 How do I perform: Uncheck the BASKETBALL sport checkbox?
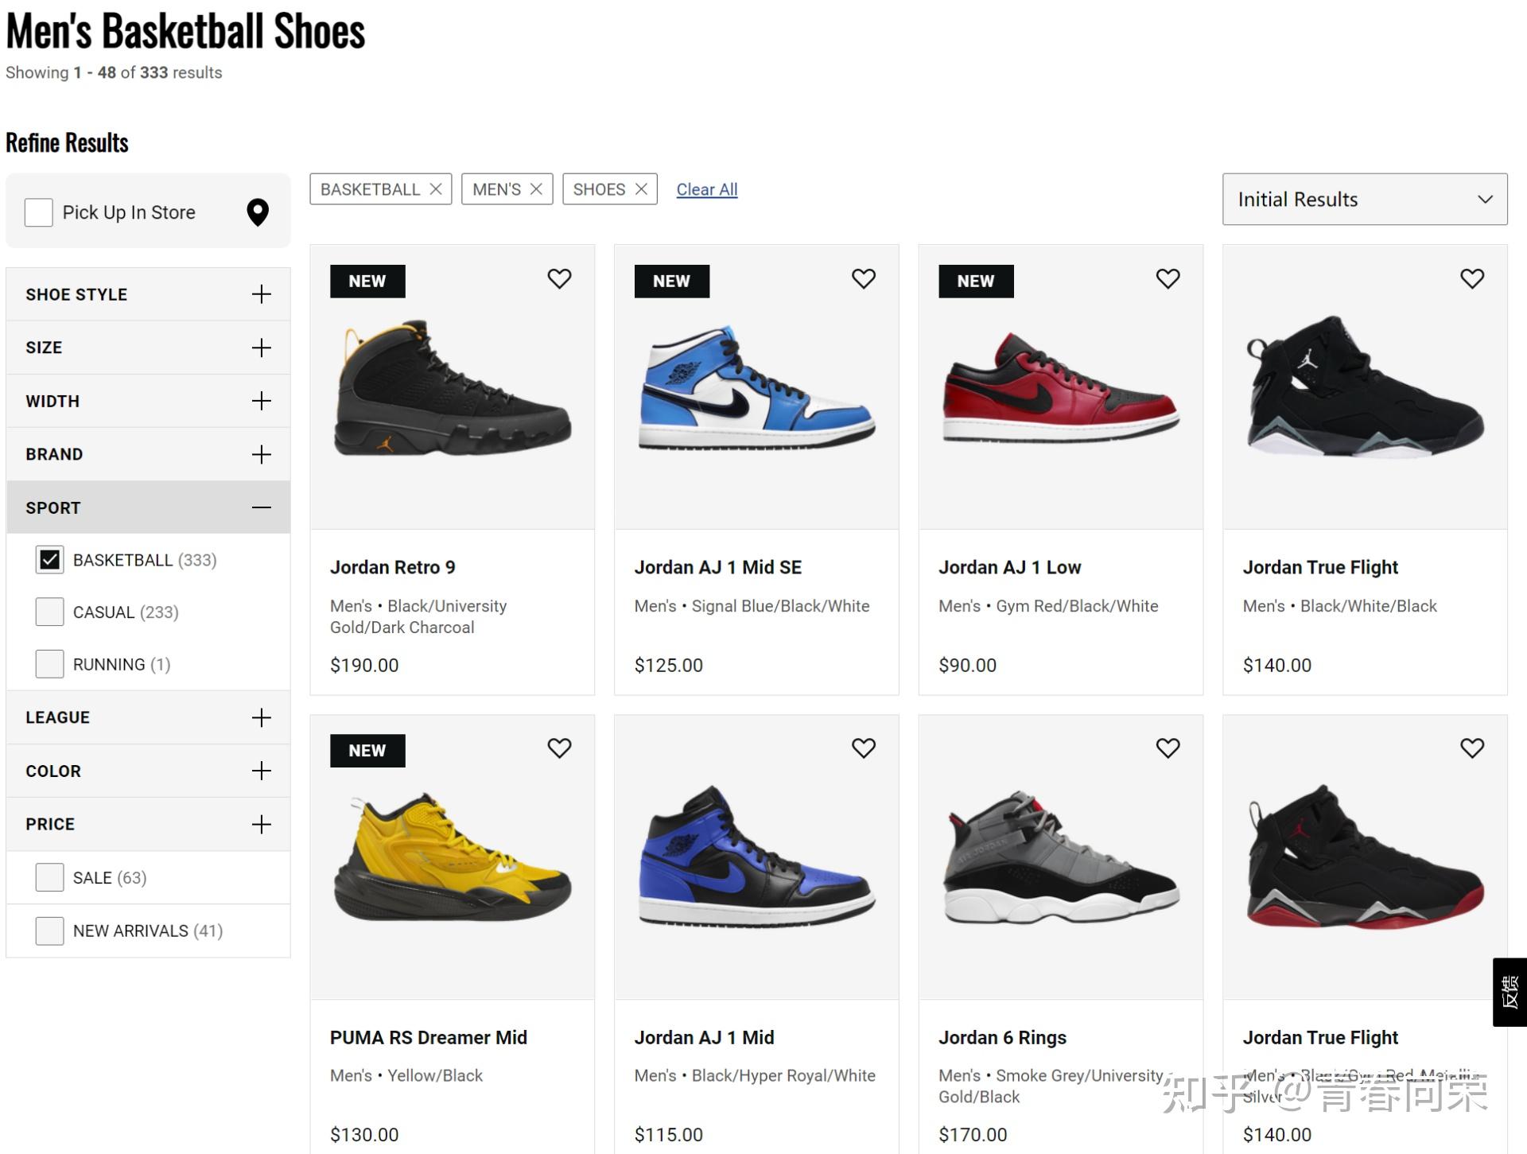point(49,560)
